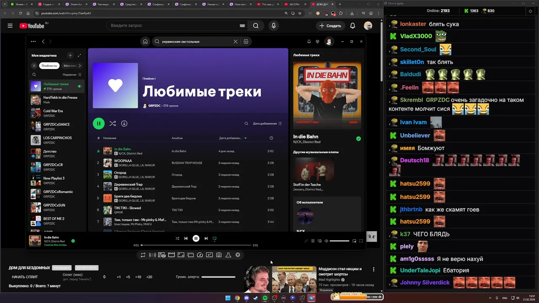The width and height of the screenshot is (539, 303).
Task: Play the WOOPAAA track row
Action: point(188,162)
